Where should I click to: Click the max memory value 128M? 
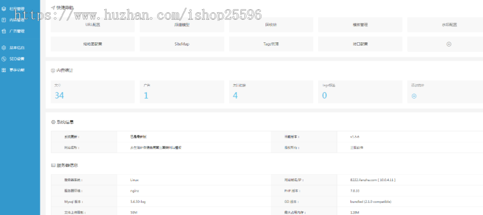[x=355, y=212]
